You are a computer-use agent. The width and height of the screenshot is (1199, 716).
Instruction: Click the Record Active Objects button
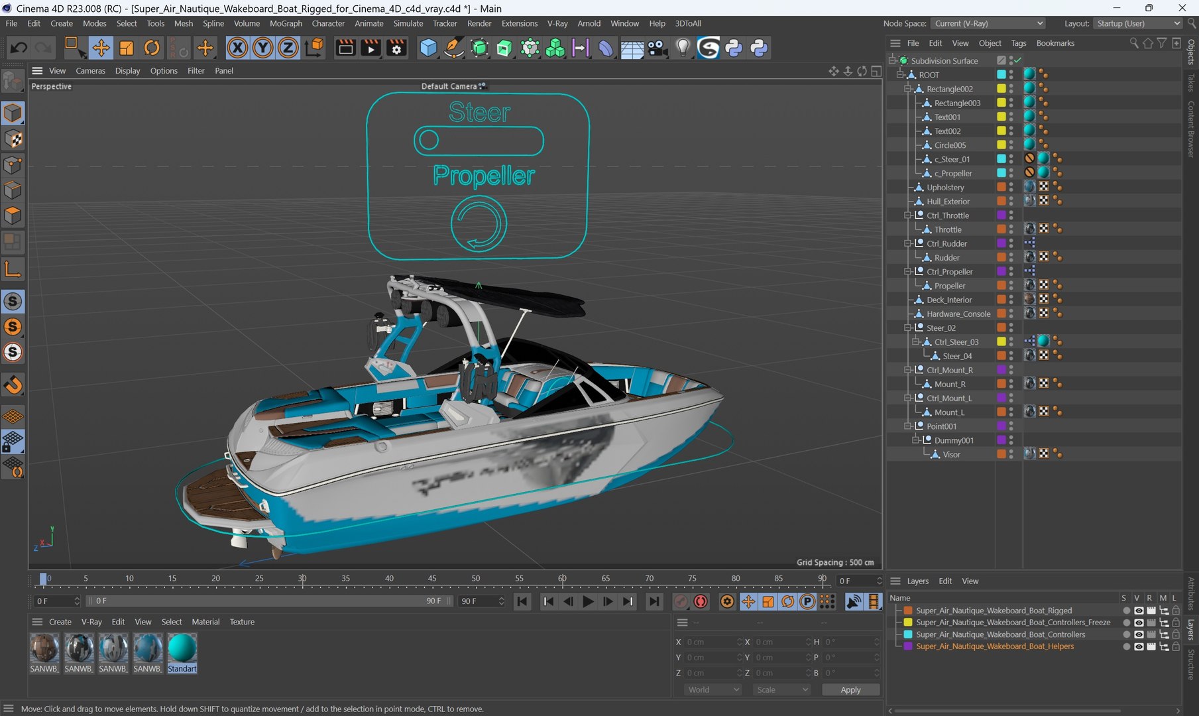point(681,601)
